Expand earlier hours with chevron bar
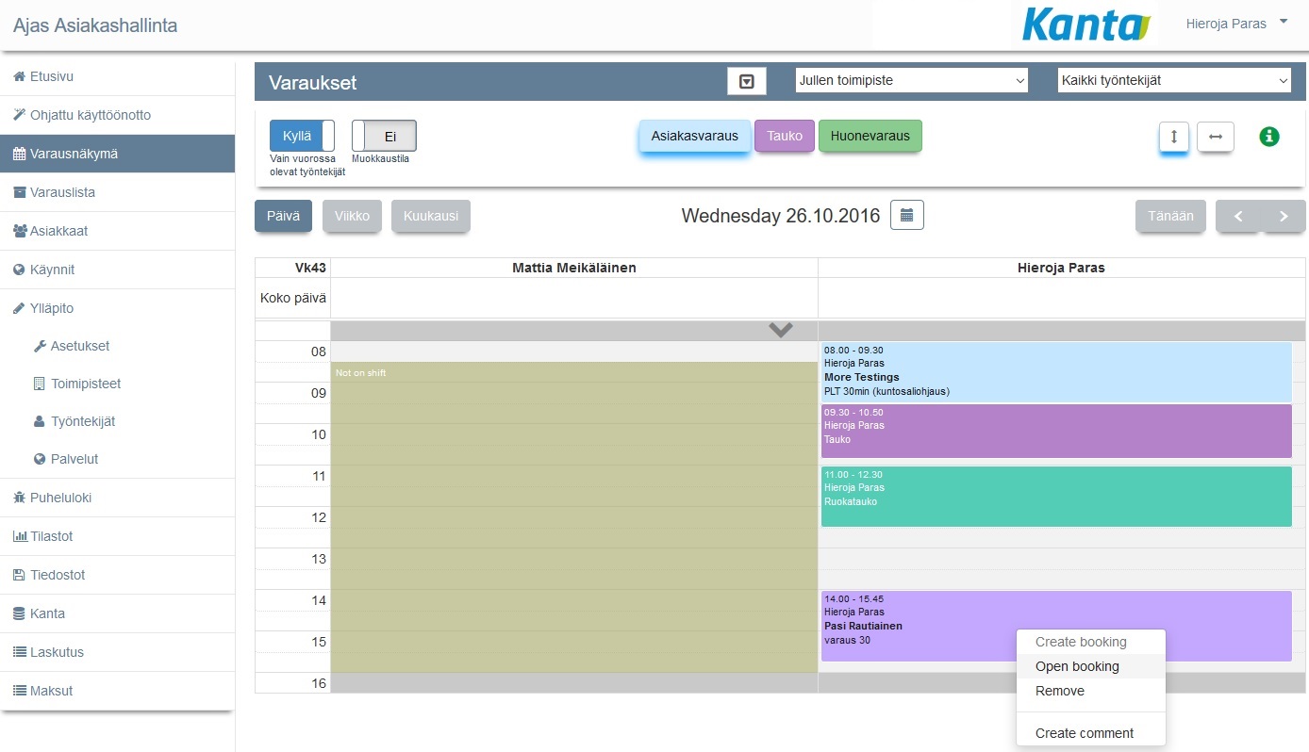This screenshot has height=752, width=1309. pyautogui.click(x=780, y=330)
